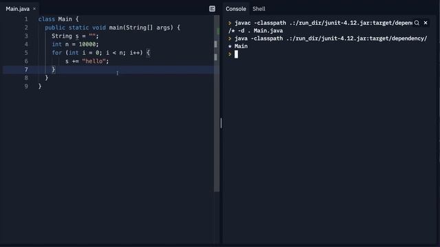
Task: Click line number 5 in the gutter
Action: pyautogui.click(x=26, y=53)
